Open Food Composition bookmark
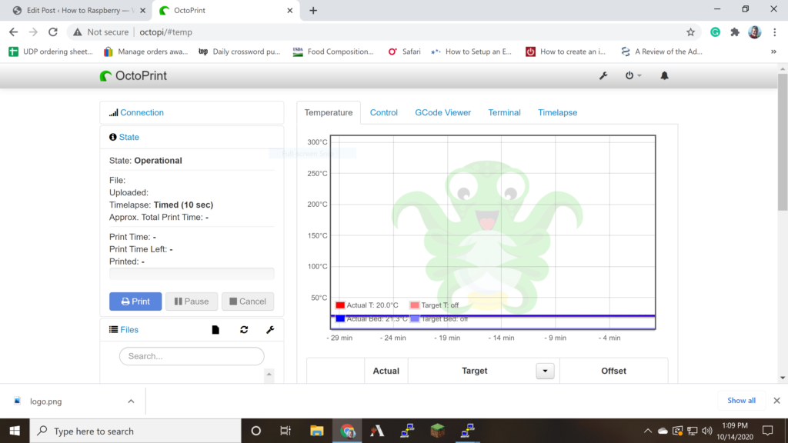Screen dimensions: 788x443 (x=333, y=52)
